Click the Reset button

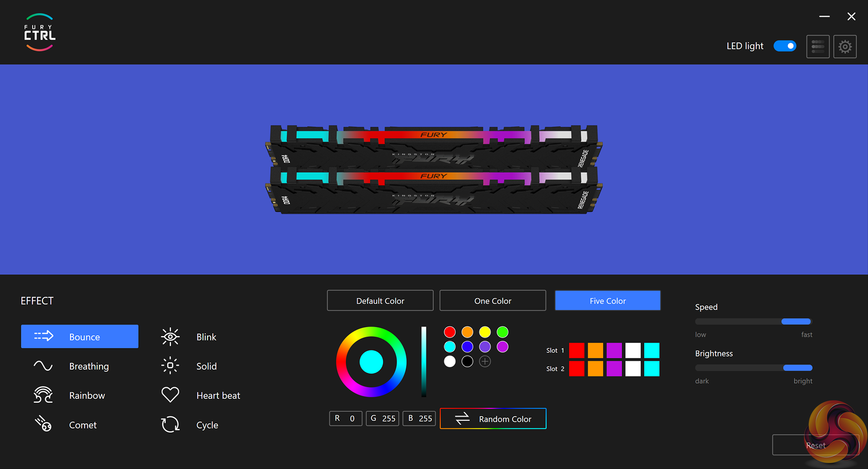click(x=816, y=445)
